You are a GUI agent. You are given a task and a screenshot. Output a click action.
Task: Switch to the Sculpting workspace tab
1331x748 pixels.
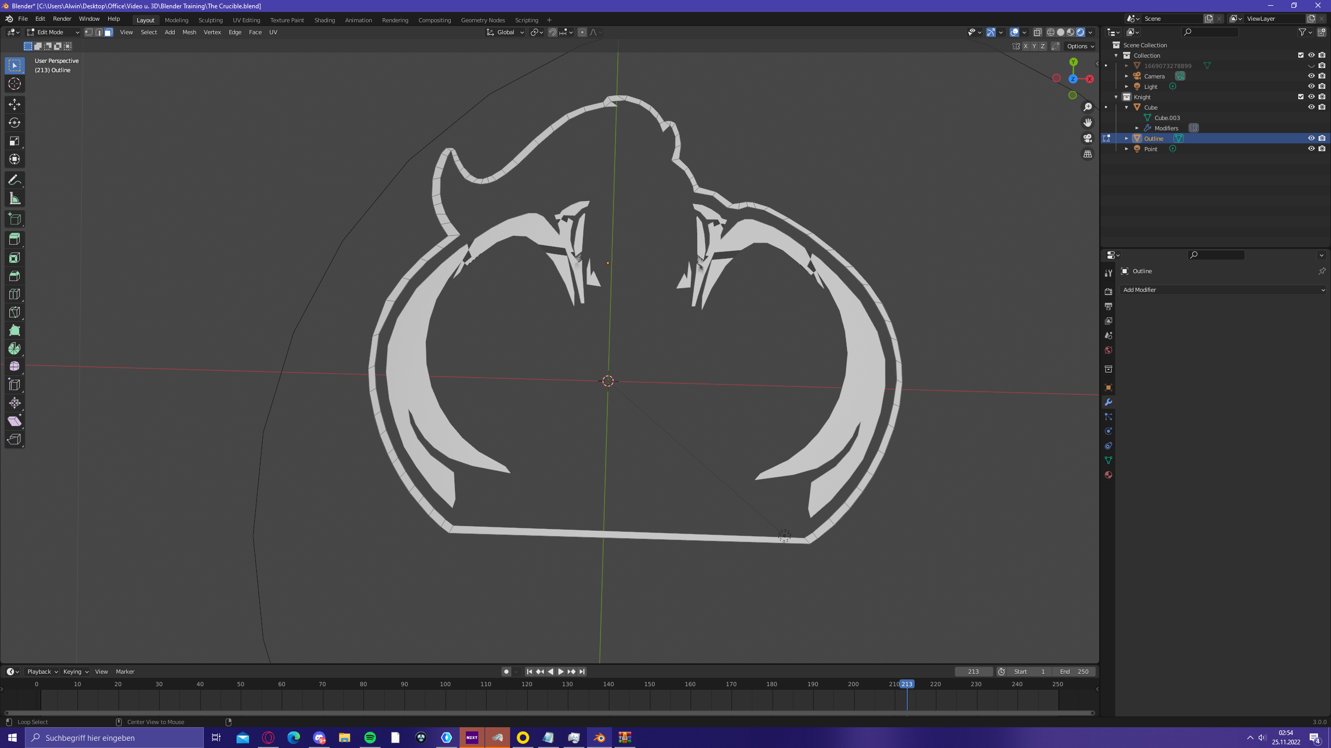point(210,20)
